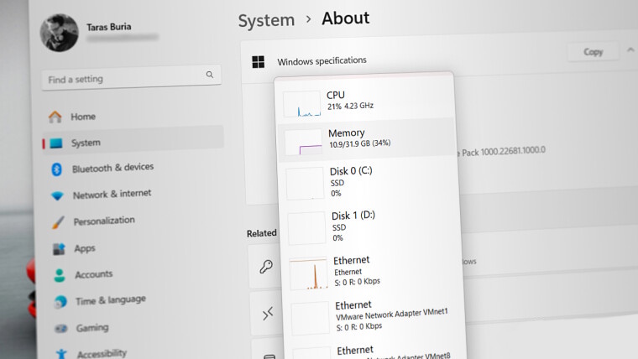Copy the Windows specifications
Image resolution: width=638 pixels, height=359 pixels.
click(x=593, y=52)
